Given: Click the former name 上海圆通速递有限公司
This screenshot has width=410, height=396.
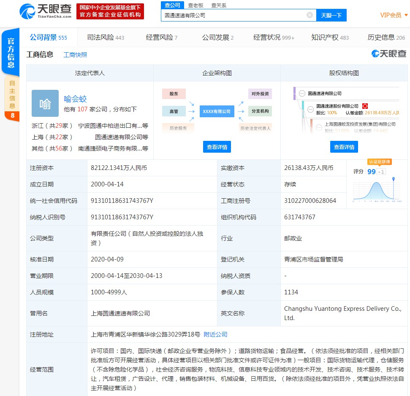Looking at the screenshot, I should [x=120, y=313].
